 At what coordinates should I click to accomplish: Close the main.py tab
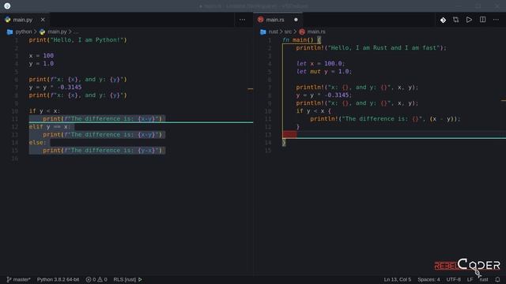43,20
